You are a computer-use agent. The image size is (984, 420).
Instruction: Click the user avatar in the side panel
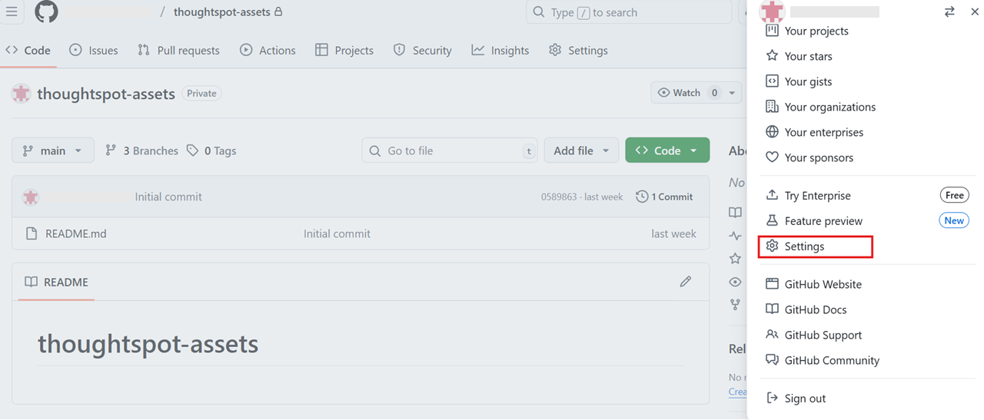772,12
